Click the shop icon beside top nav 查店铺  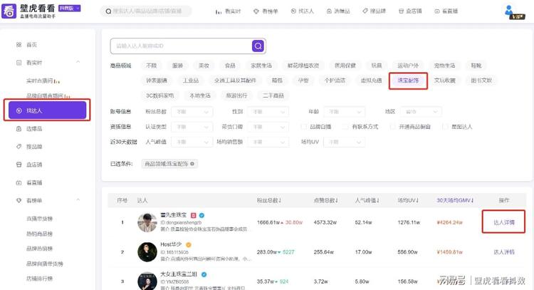pos(401,11)
